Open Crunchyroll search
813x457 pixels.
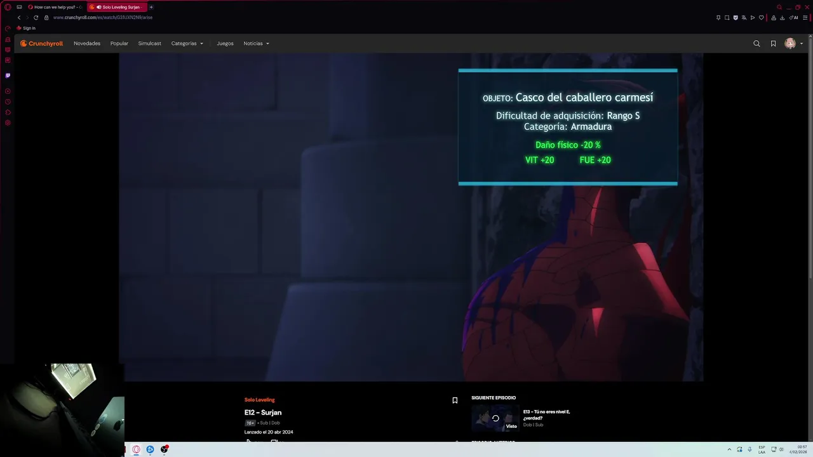click(756, 44)
